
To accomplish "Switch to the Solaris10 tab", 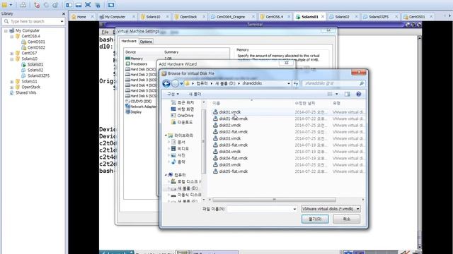I will click(153, 17).
